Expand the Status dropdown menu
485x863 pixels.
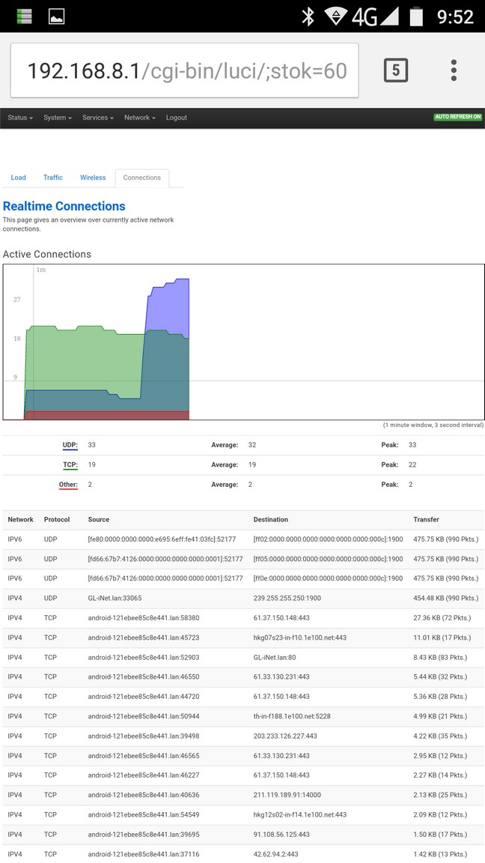click(20, 118)
